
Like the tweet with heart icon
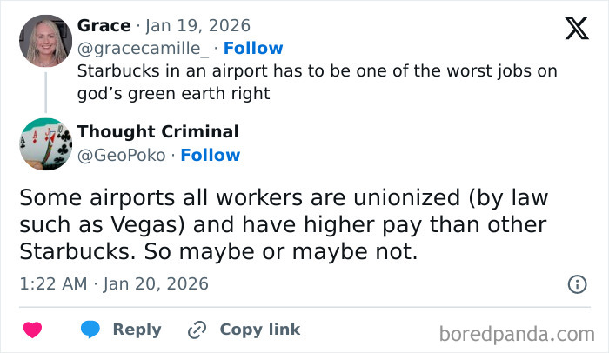(x=32, y=330)
